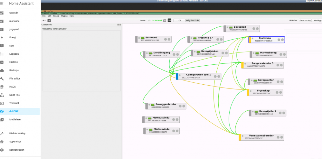Toggle the CRE button in toolbar
The height and width of the screenshot is (159, 322).
[x=169, y=20]
